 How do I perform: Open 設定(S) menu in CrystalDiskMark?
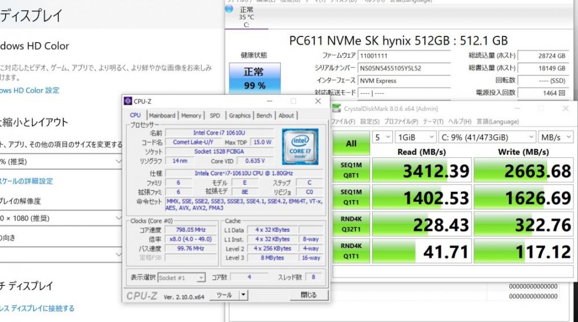coord(370,122)
